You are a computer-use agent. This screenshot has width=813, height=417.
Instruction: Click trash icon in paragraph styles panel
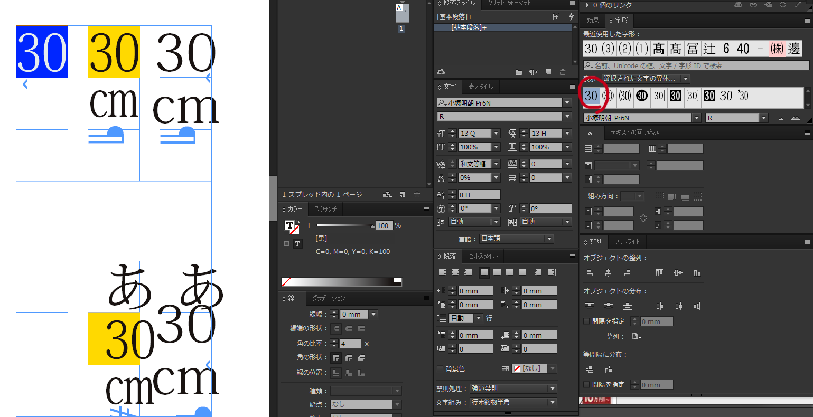563,72
